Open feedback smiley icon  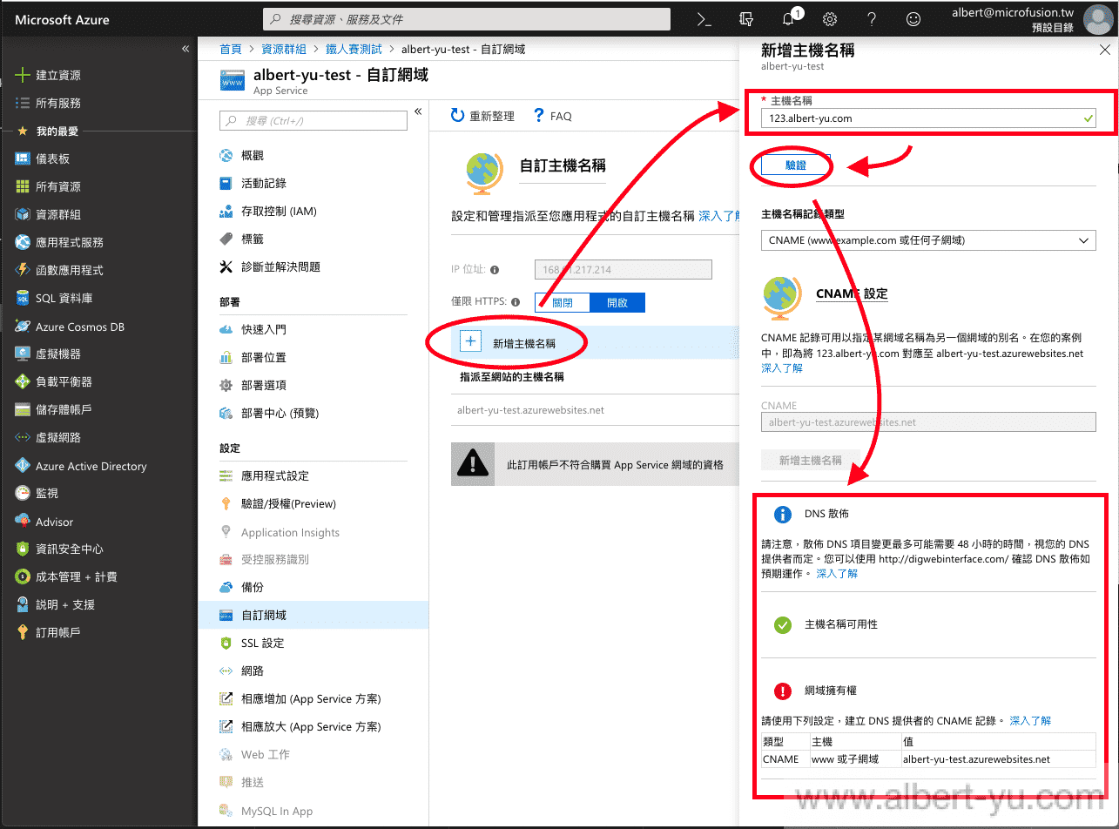(913, 19)
